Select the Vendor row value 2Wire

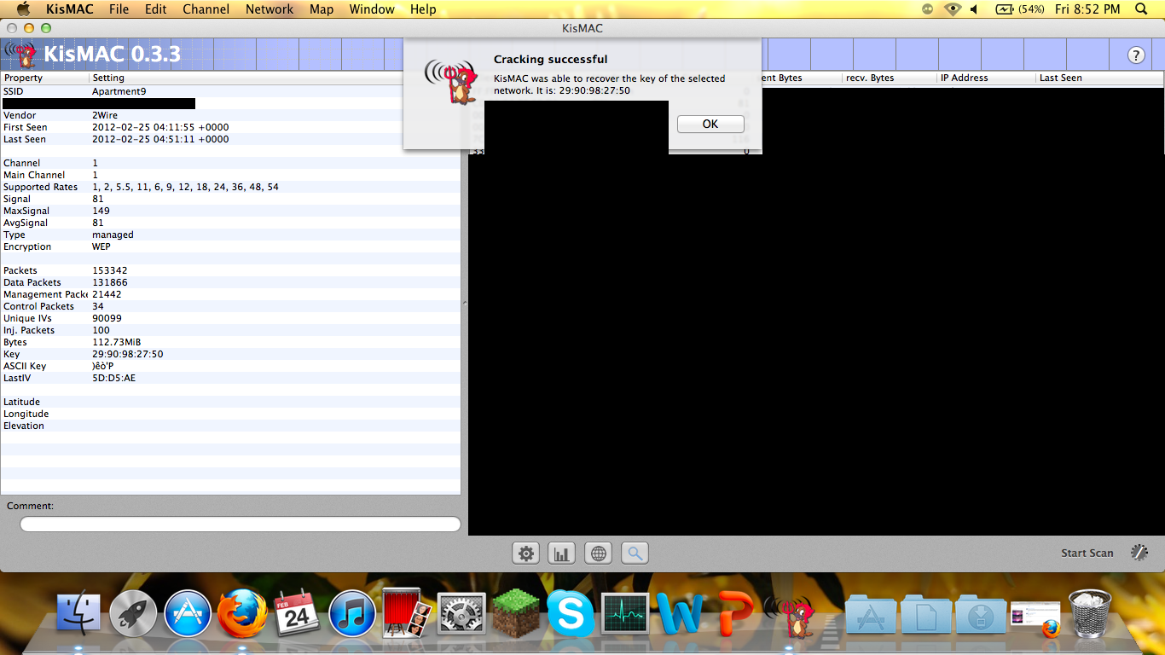tap(105, 115)
